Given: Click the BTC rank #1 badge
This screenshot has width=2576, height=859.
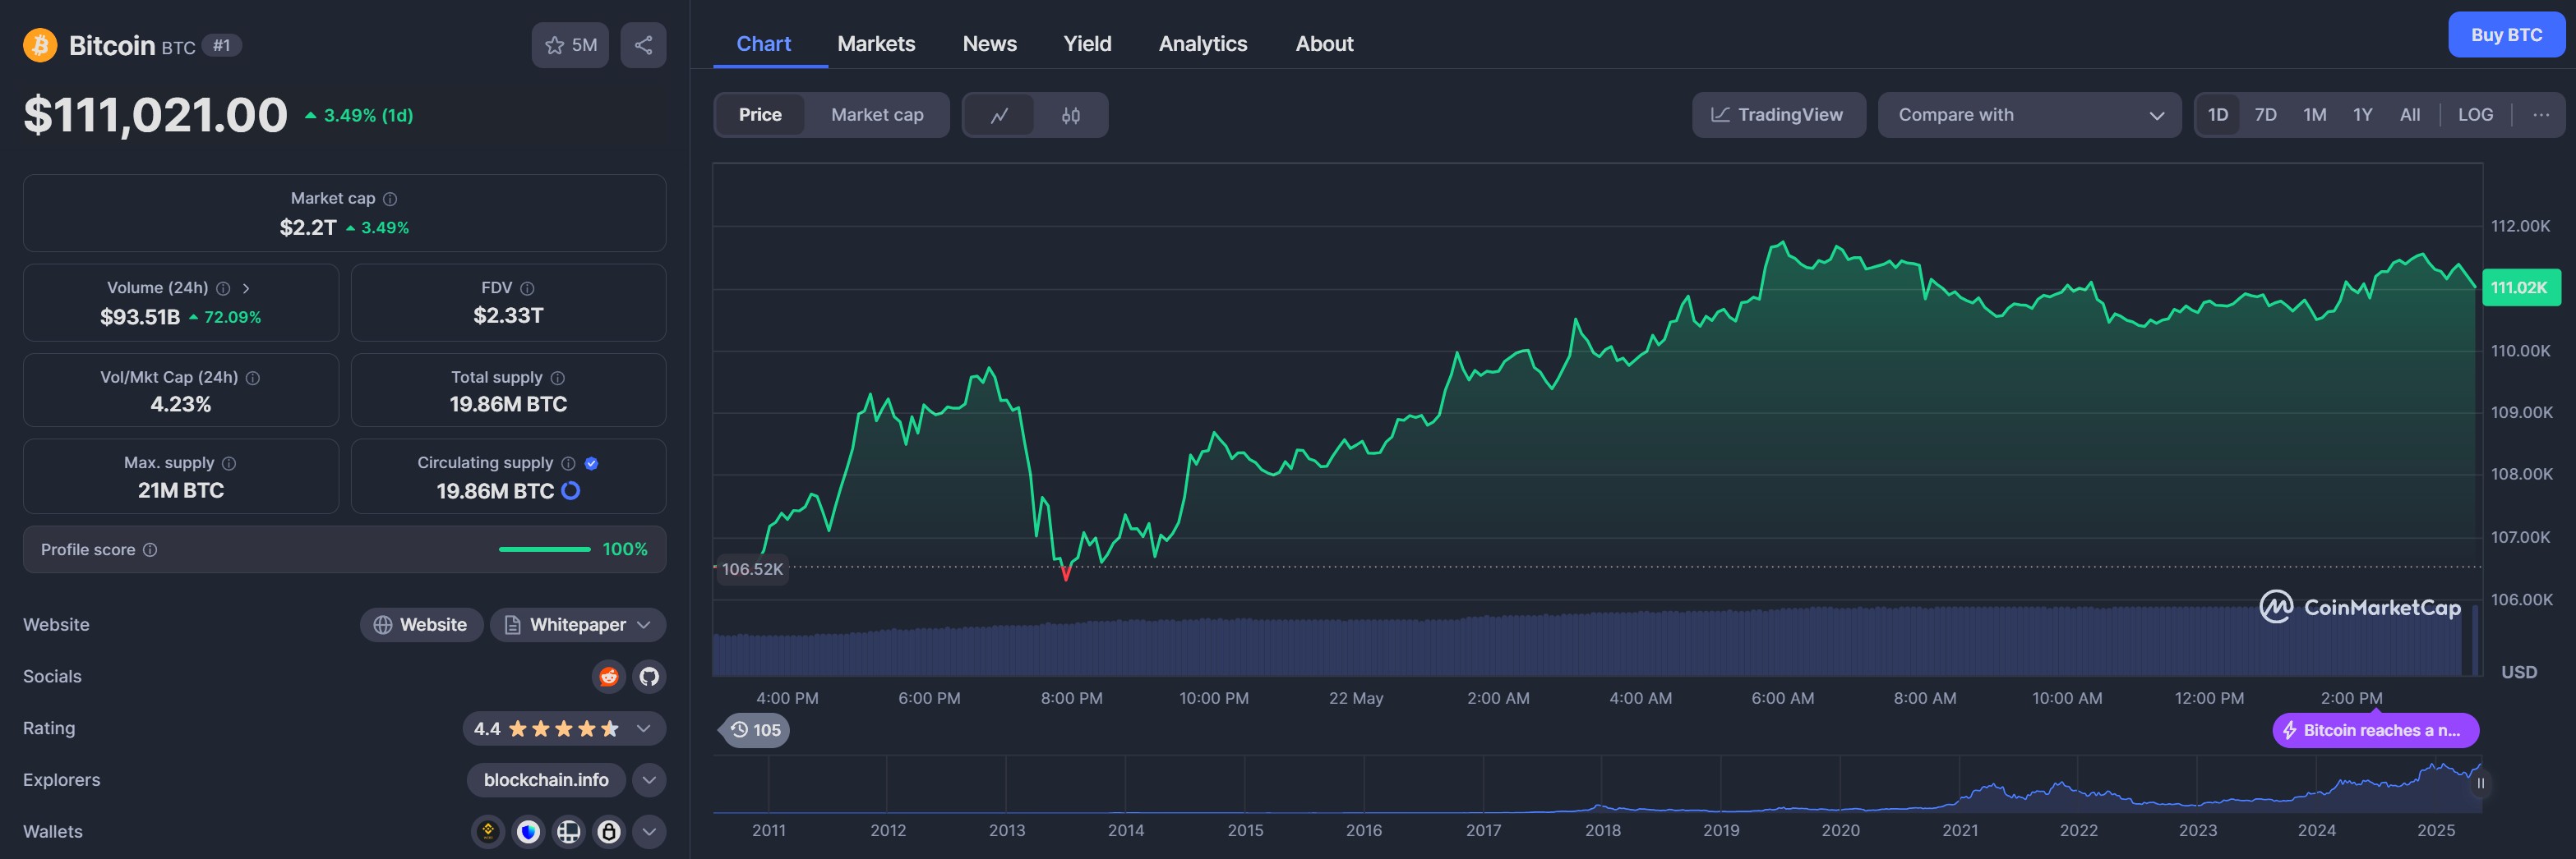Looking at the screenshot, I should tap(221, 45).
